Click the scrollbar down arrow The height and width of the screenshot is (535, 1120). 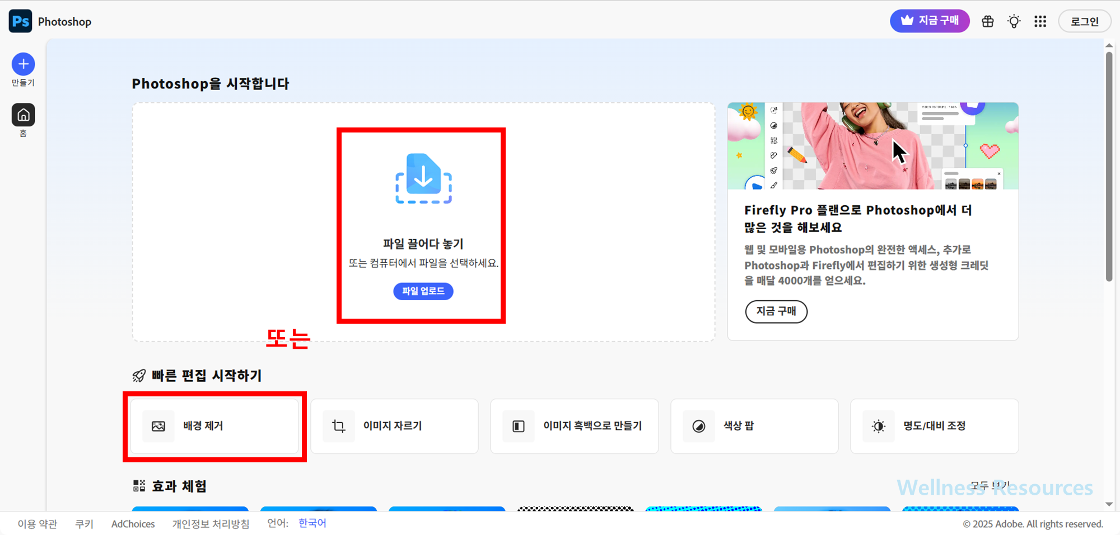click(x=1109, y=504)
